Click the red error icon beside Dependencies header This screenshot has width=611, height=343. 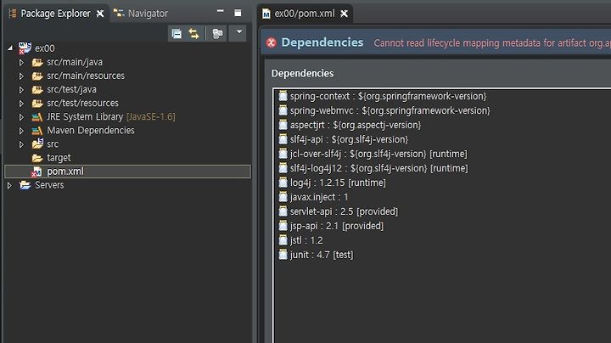(x=272, y=42)
